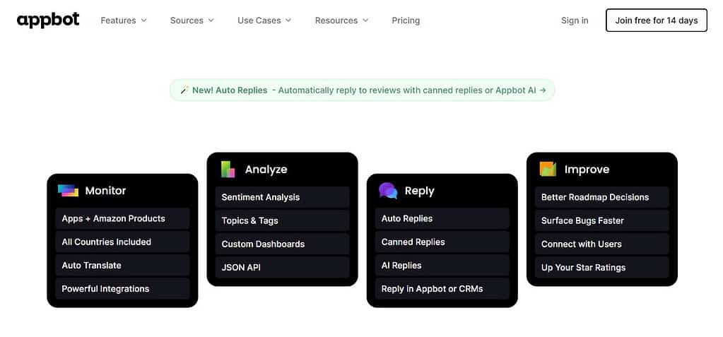The width and height of the screenshot is (723, 337).
Task: Choose Canned Replies
Action: pyautogui.click(x=442, y=242)
